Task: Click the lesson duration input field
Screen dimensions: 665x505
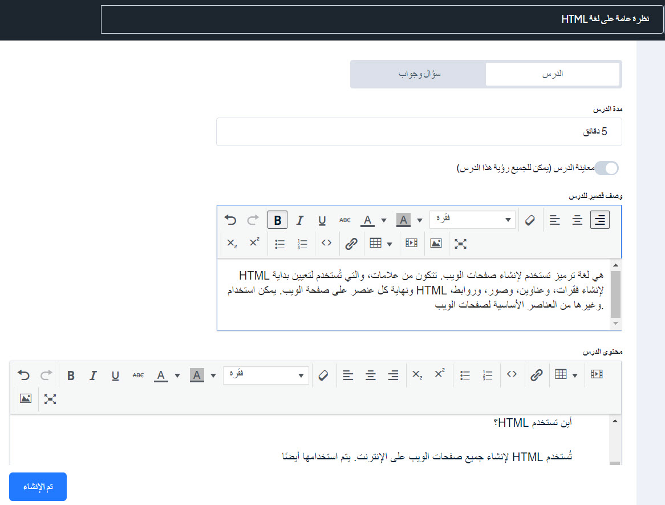Action: pyautogui.click(x=419, y=132)
